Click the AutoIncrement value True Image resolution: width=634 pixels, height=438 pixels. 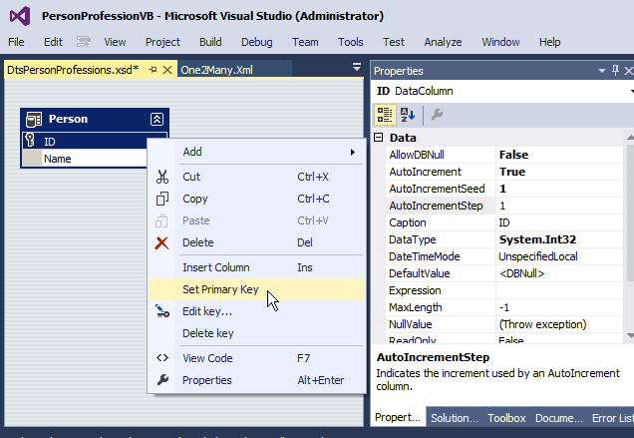coord(559,172)
